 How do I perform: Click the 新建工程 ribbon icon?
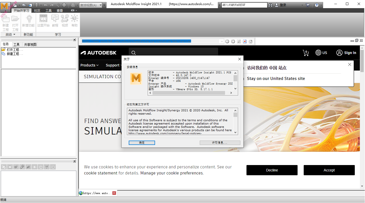point(6,23)
